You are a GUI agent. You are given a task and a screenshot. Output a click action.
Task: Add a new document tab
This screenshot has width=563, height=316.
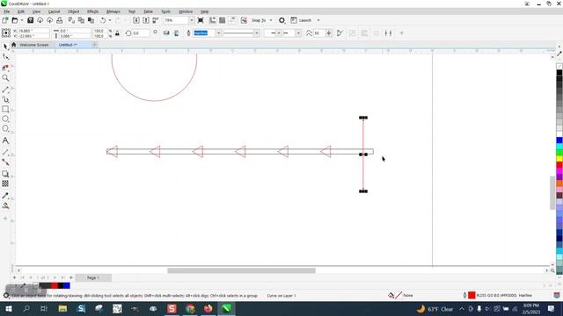coord(95,45)
